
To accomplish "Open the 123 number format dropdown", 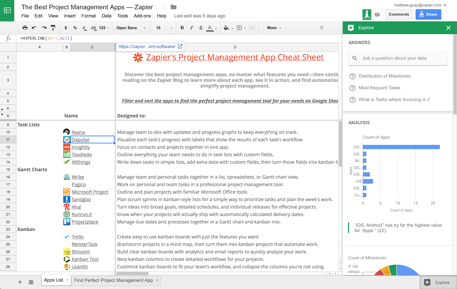I will [x=104, y=28].
